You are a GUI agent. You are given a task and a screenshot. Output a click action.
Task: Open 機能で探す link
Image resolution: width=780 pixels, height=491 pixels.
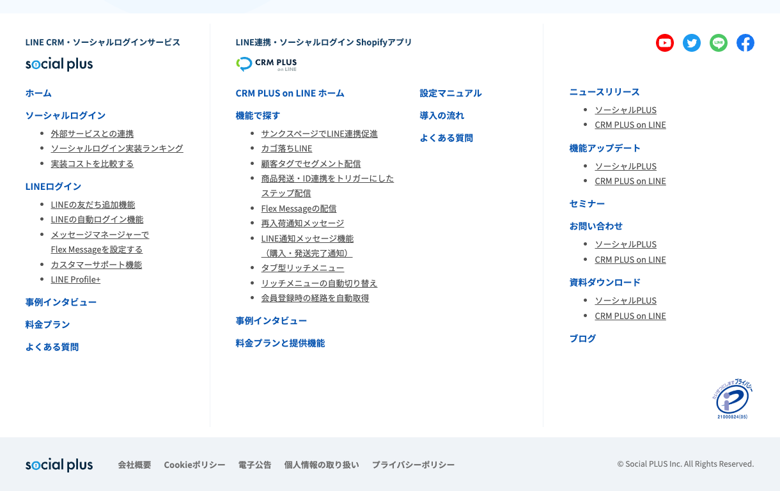pos(258,116)
